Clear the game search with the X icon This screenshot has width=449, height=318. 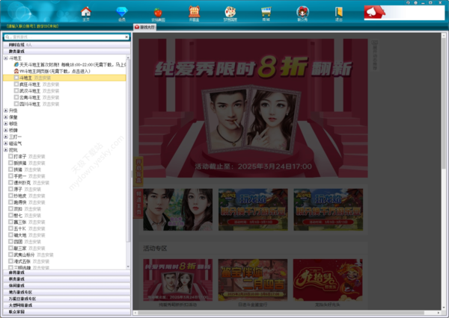point(126,37)
